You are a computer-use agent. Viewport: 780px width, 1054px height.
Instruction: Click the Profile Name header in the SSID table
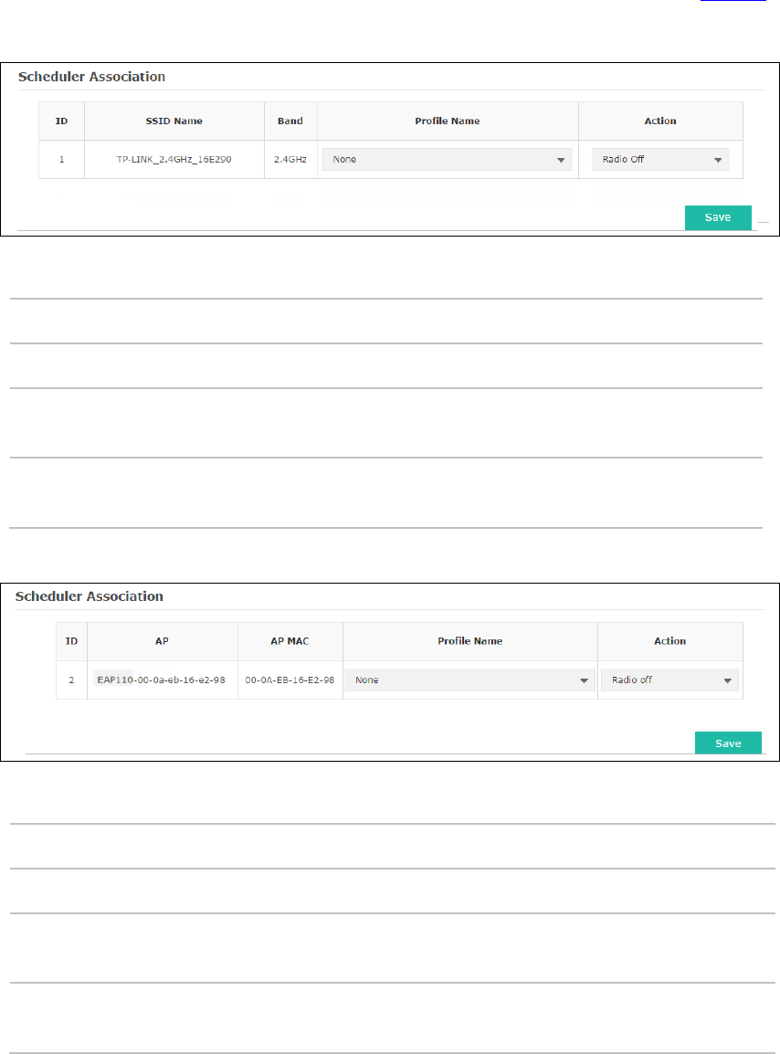coord(448,121)
